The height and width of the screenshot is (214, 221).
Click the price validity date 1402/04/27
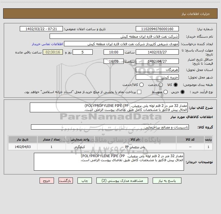[x=157, y=61]
